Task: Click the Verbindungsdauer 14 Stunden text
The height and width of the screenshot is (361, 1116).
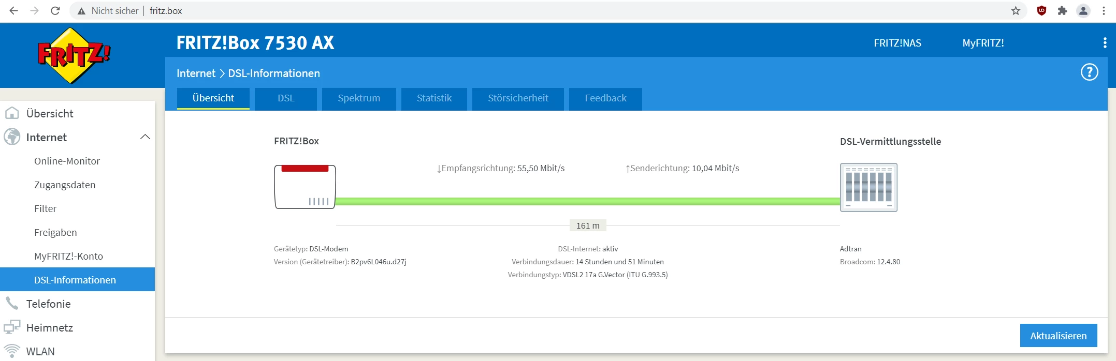Action: [x=588, y=262]
